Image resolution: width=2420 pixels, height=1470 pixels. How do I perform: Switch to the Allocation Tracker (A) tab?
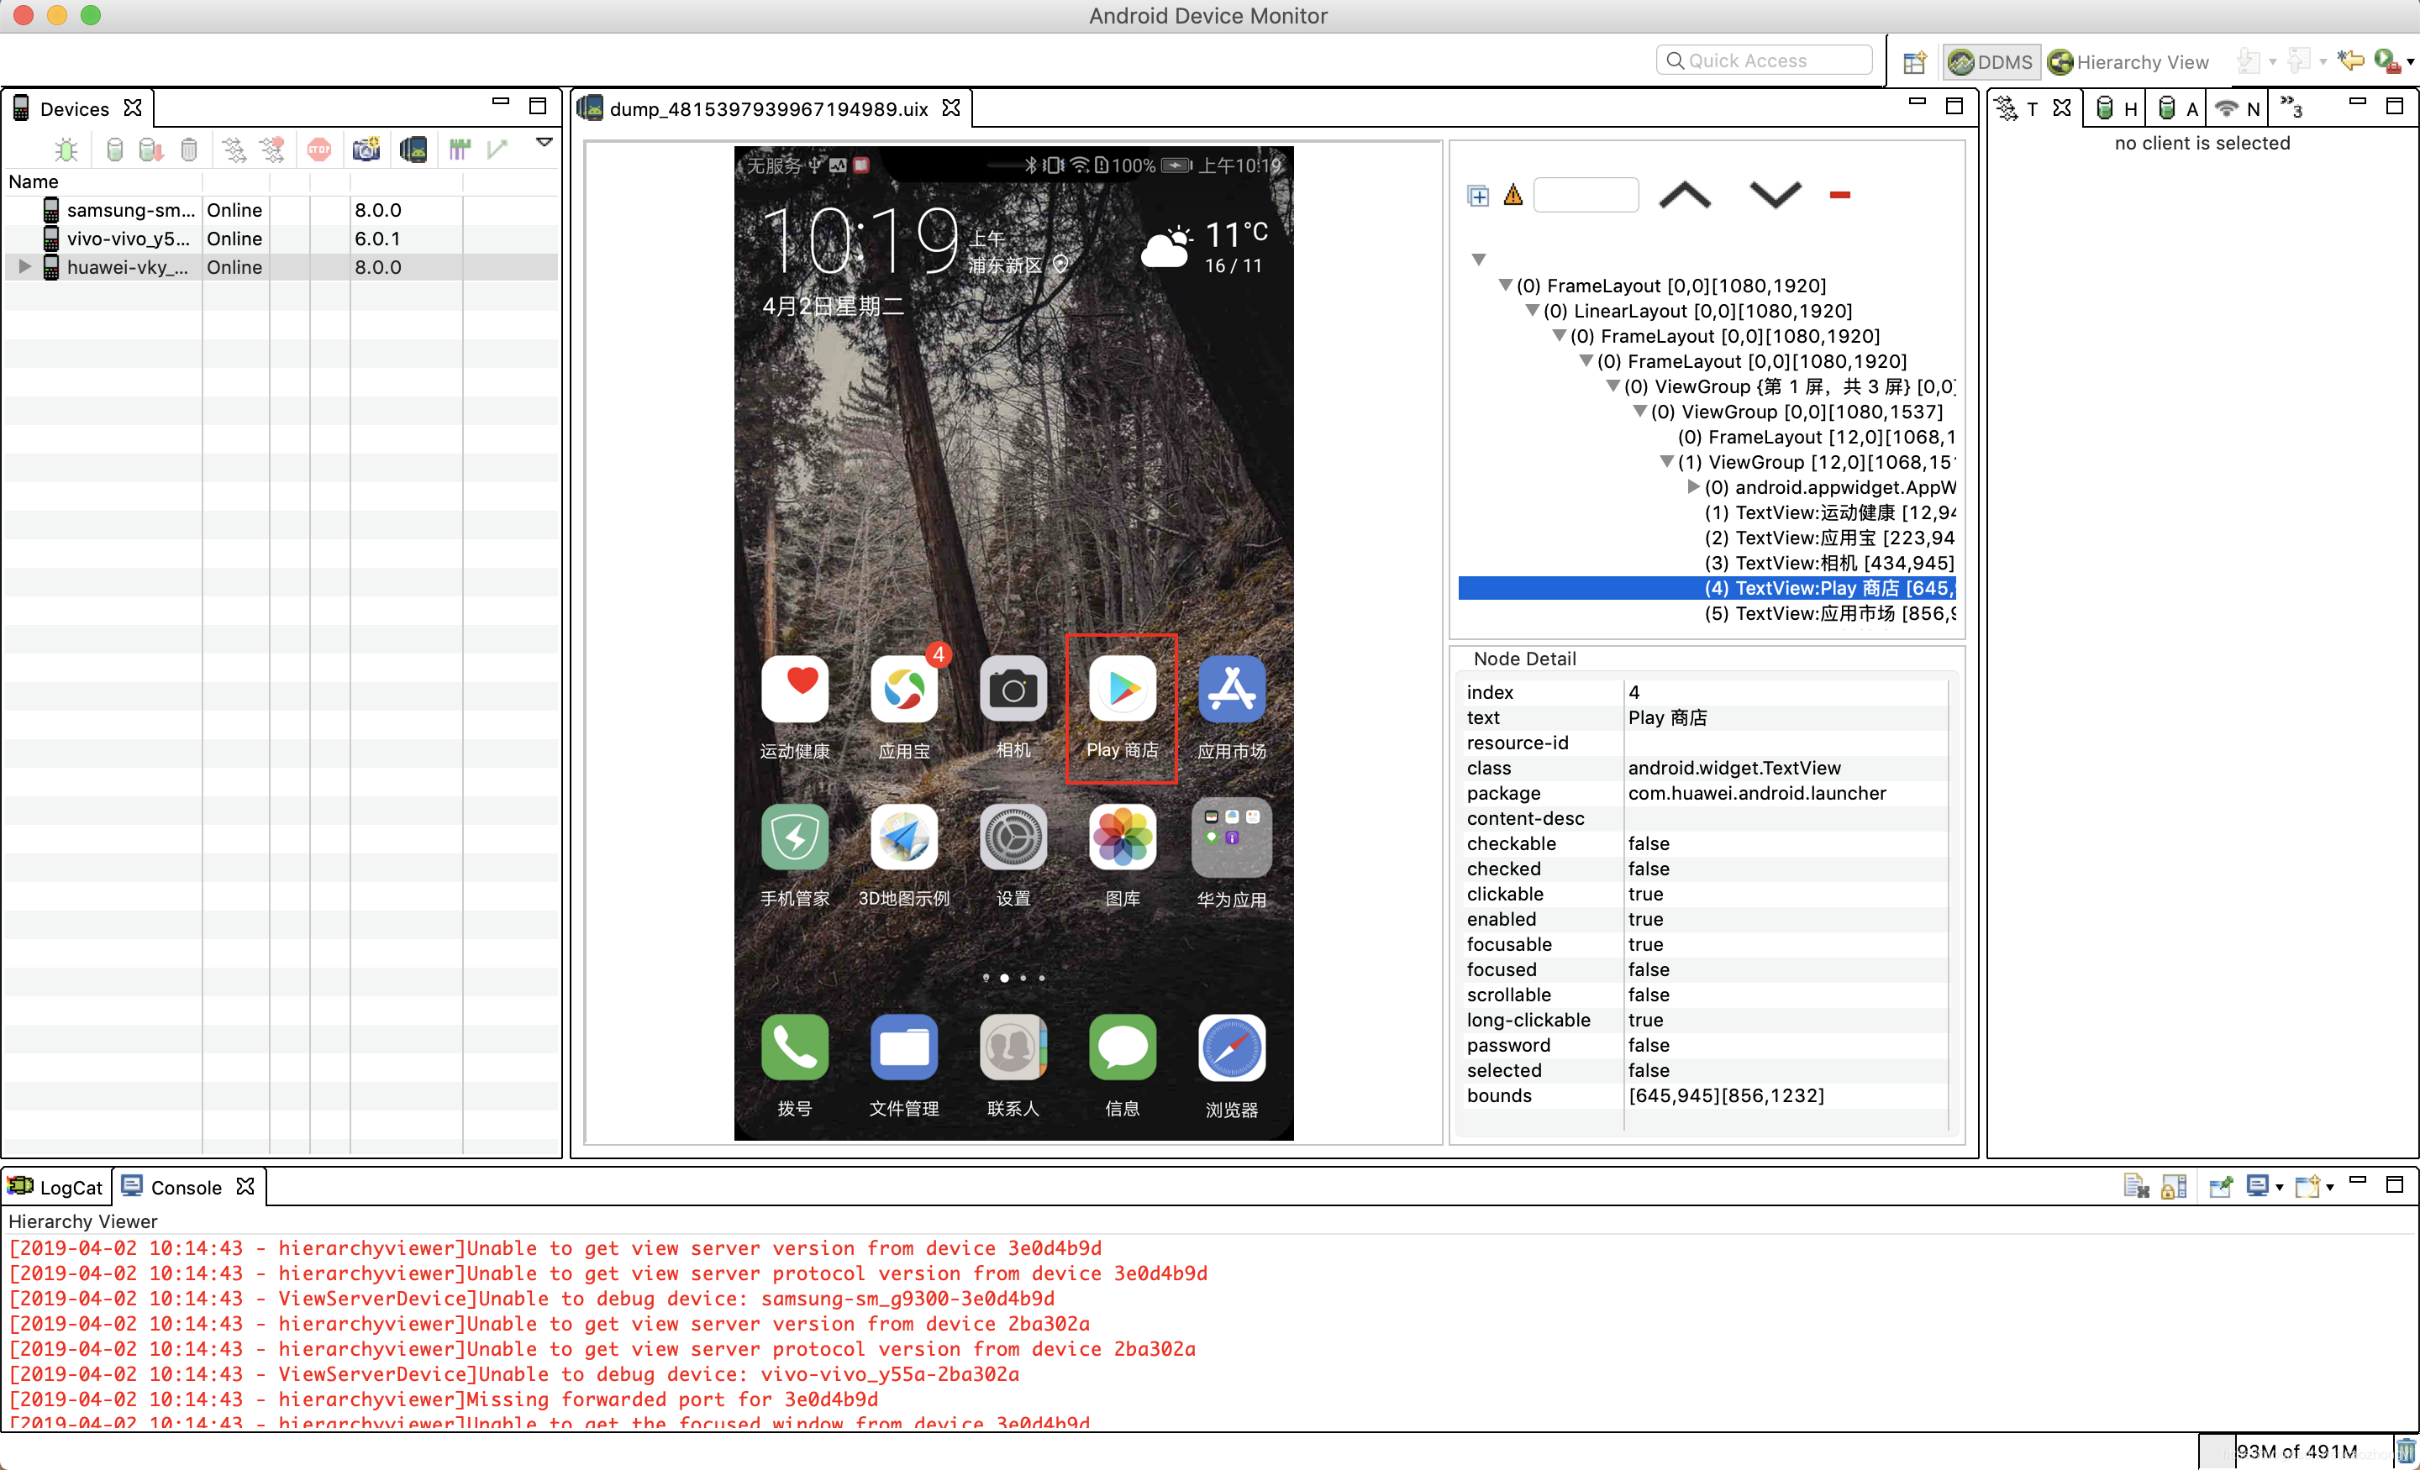pos(2178,109)
